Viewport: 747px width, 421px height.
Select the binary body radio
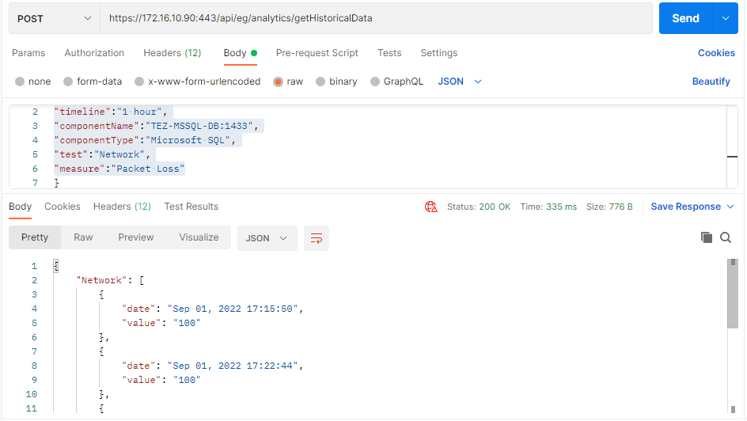(x=320, y=82)
